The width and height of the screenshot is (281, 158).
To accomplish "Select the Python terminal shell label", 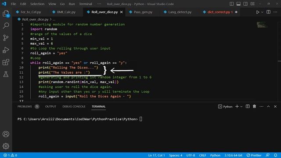I will tap(225, 107).
